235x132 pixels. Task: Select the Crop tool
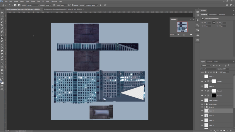(2, 25)
